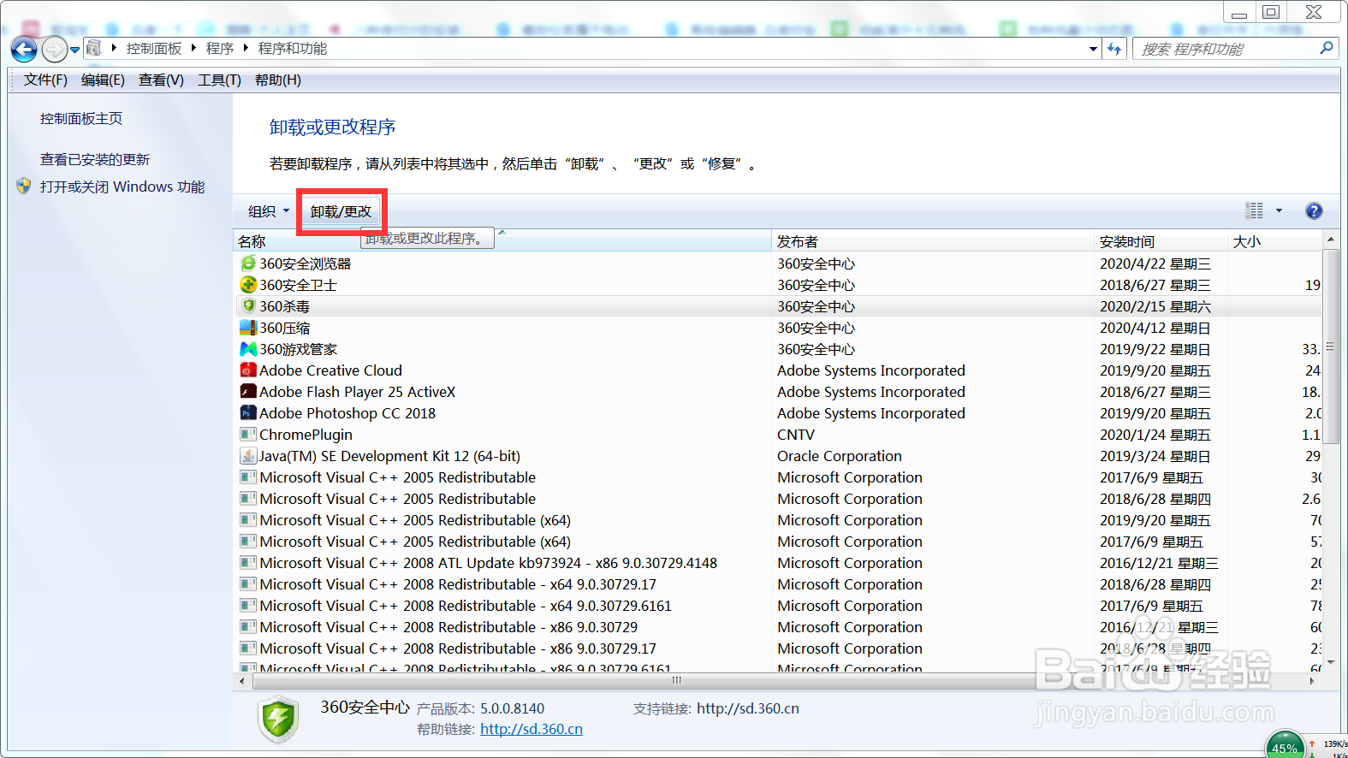The width and height of the screenshot is (1348, 758).
Task: Click 程序和功能 breadcrumb in address bar
Action: (x=293, y=49)
